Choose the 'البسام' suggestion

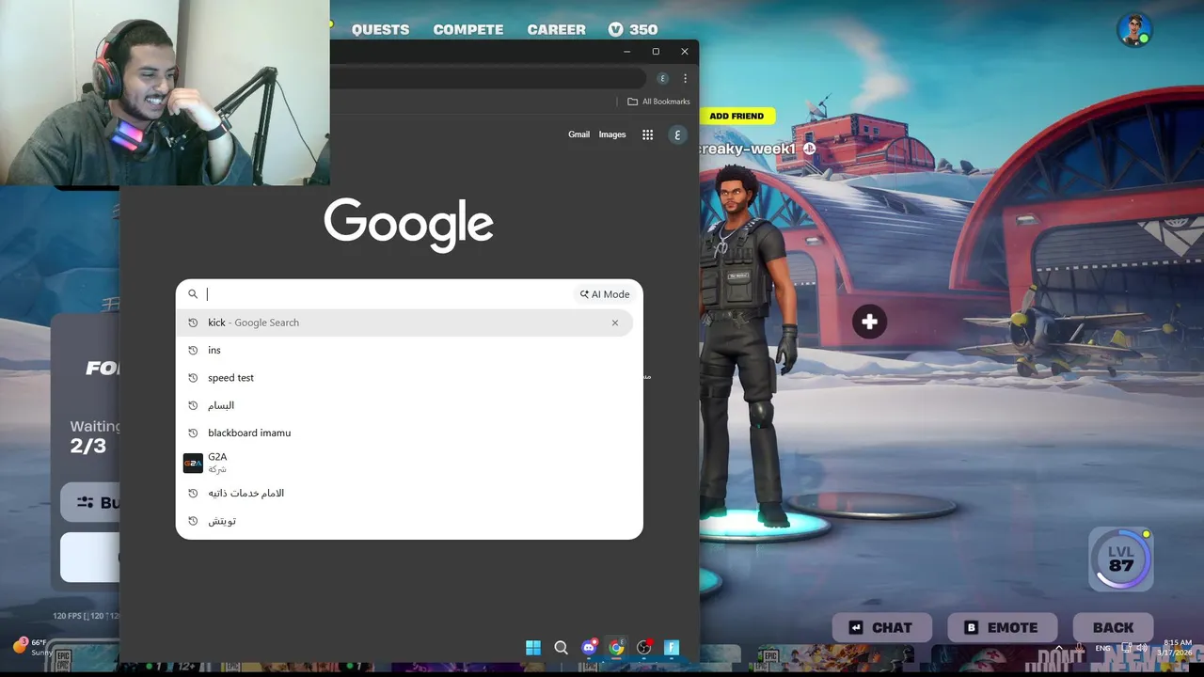coord(404,405)
